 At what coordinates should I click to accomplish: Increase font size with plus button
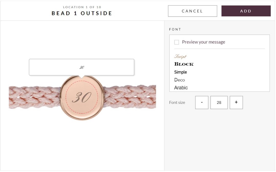coord(236,102)
